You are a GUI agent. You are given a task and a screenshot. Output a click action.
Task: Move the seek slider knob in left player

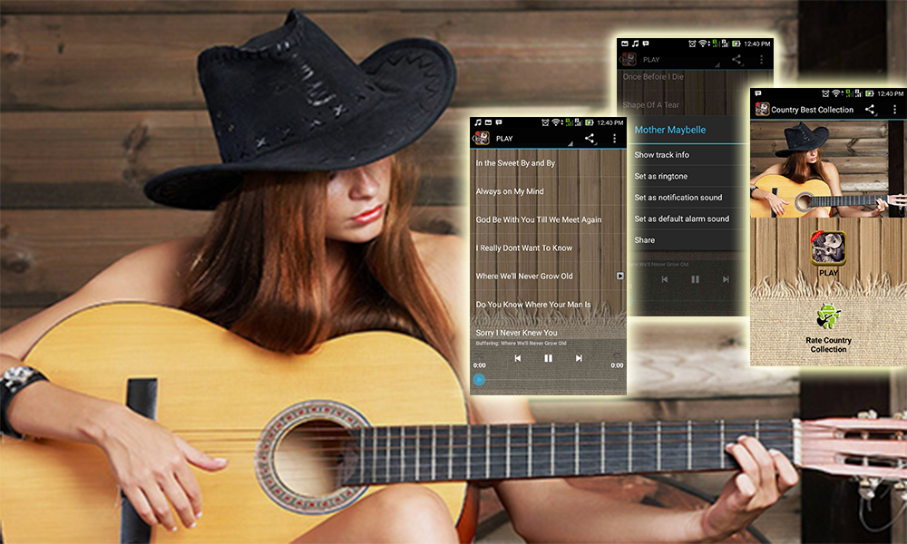click(479, 380)
